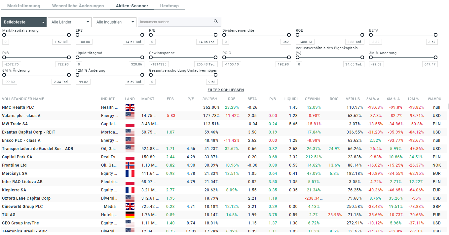Click the 12M % Änderung slider maximum handle

click(x=142, y=75)
